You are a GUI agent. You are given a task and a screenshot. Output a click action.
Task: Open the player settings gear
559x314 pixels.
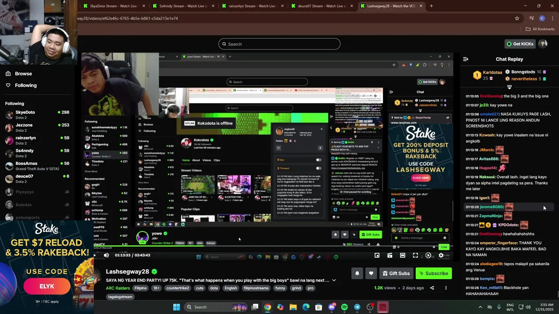click(x=441, y=255)
